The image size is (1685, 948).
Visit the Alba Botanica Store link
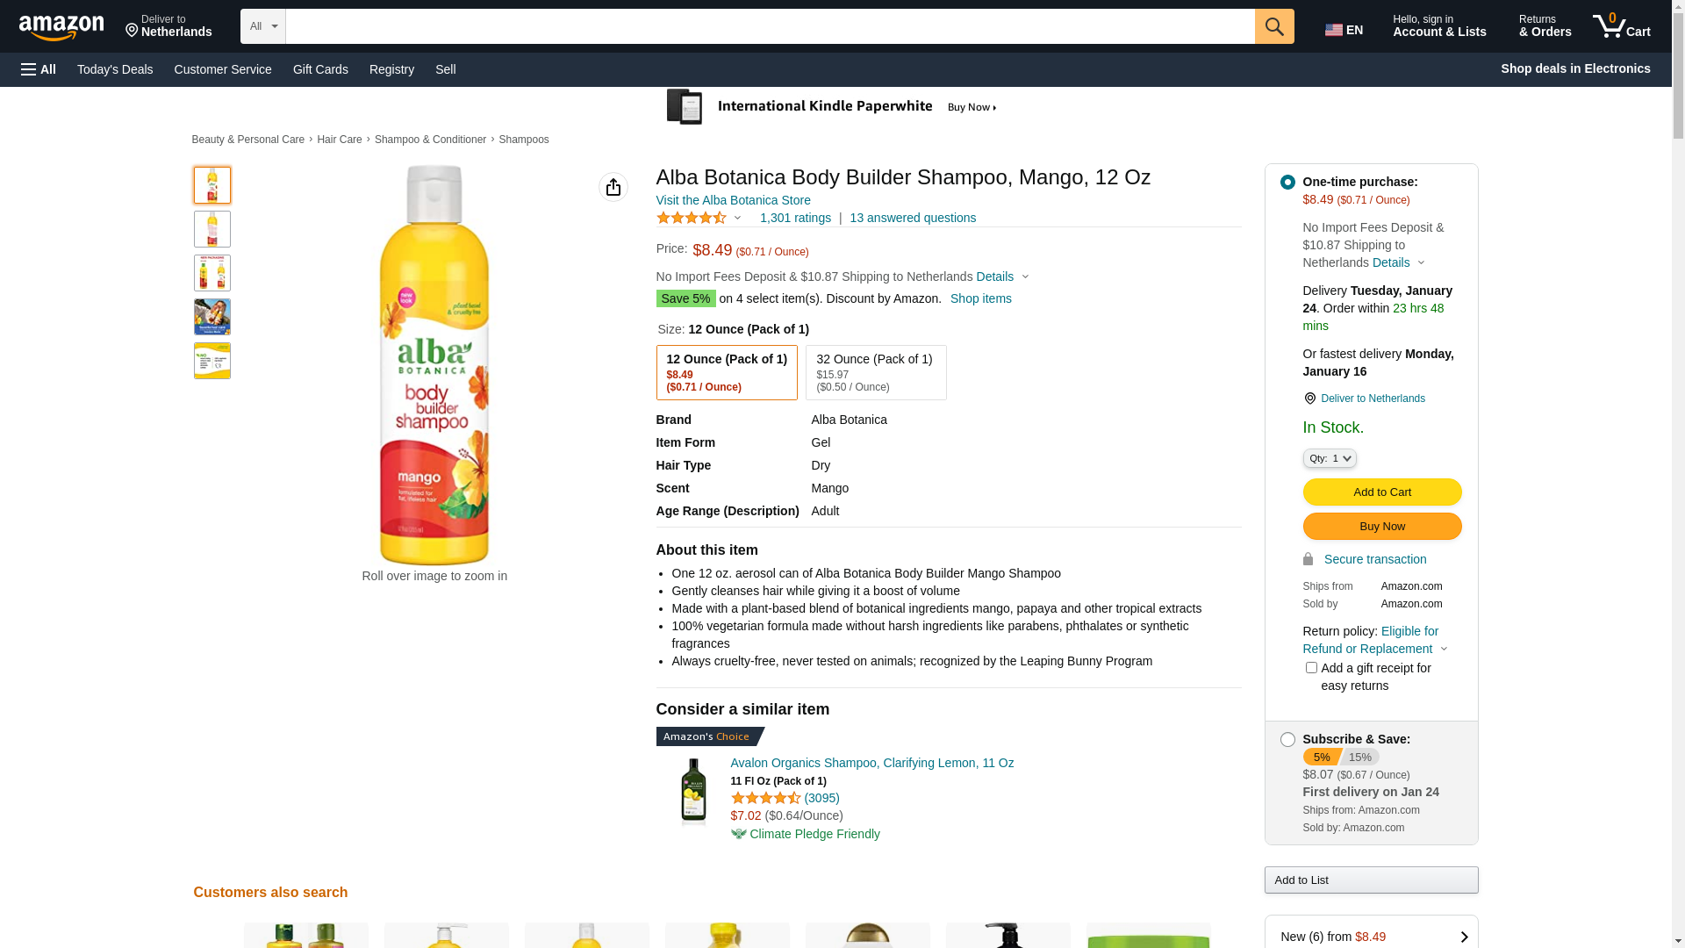pyautogui.click(x=733, y=200)
